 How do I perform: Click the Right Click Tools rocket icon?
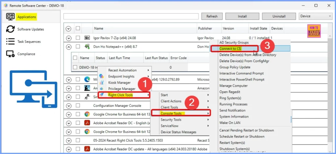click(102, 95)
